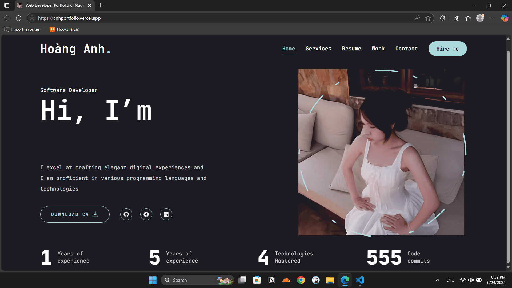Open the GitHub profile icon
This screenshot has height=288, width=512.
pyautogui.click(x=126, y=214)
